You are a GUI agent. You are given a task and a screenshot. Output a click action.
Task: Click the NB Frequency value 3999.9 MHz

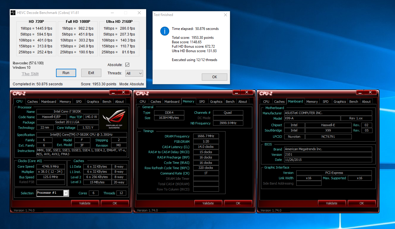point(228,123)
